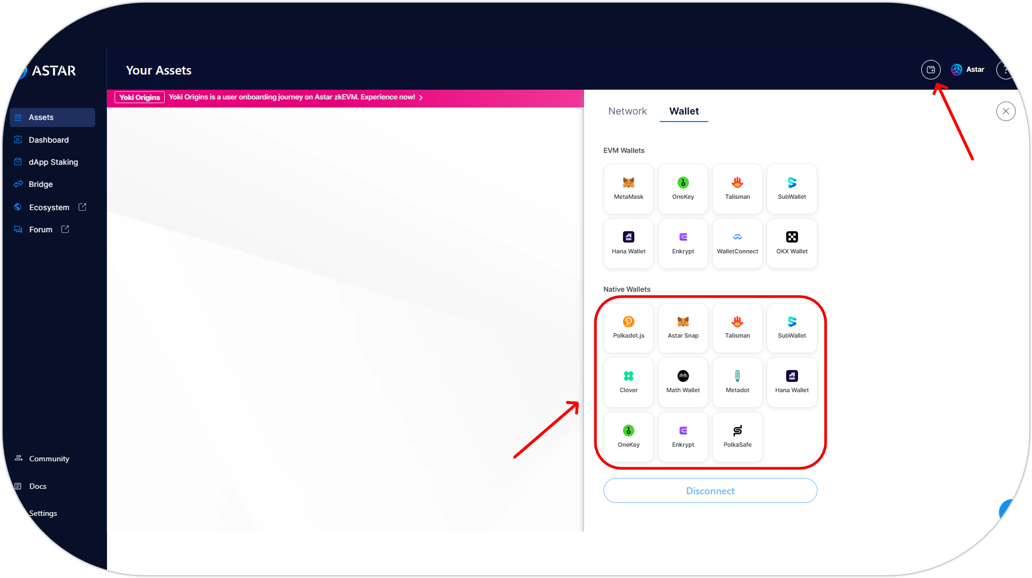This screenshot has height=578, width=1032.
Task: Click the Disconnect button
Action: click(x=710, y=490)
